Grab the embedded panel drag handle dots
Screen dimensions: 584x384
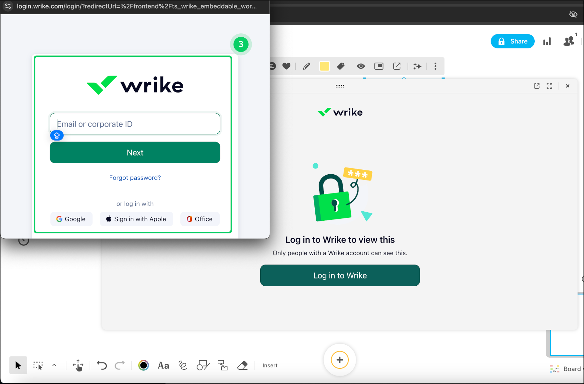coord(340,86)
